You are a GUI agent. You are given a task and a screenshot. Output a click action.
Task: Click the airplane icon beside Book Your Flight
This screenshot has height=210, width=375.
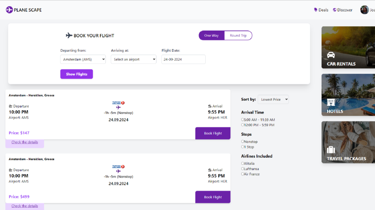[x=69, y=35]
